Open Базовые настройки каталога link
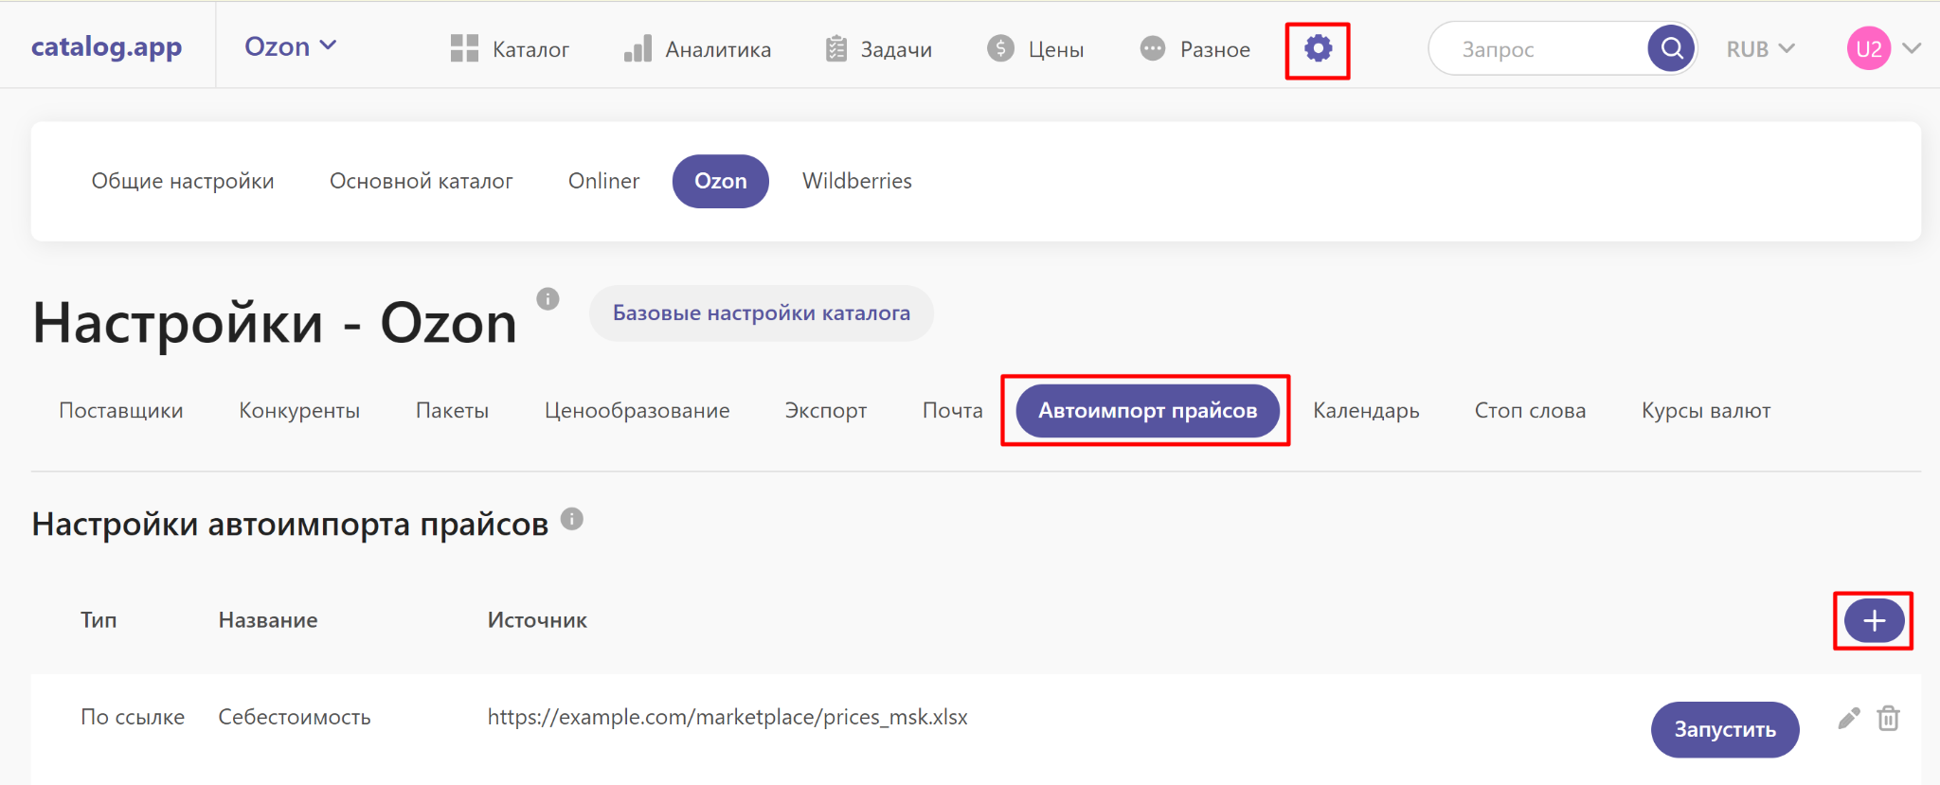The image size is (1940, 785). [761, 313]
